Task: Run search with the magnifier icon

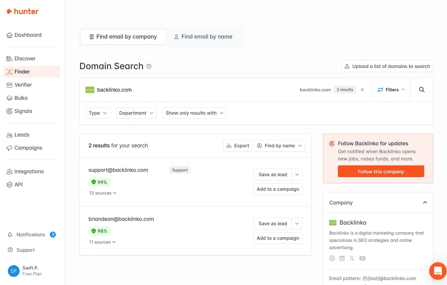Action: coord(422,90)
